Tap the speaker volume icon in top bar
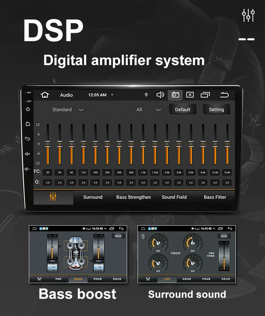The height and width of the screenshot is (316, 265). point(160,95)
